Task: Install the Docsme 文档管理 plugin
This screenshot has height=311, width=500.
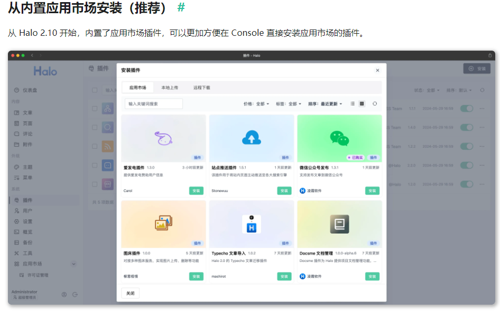Action: pyautogui.click(x=372, y=276)
